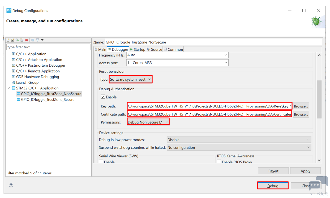This screenshot has width=330, height=198.
Task: Click Duplicate launch configuration icon
Action: pyautogui.click(x=22, y=40)
